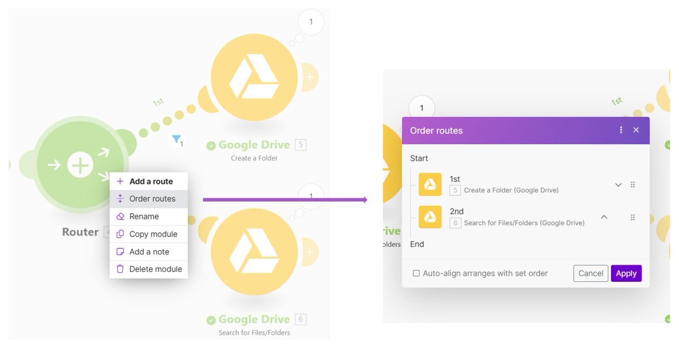Select Add a note in context menu
Viewport: 679px width, 347px height.
pos(148,252)
